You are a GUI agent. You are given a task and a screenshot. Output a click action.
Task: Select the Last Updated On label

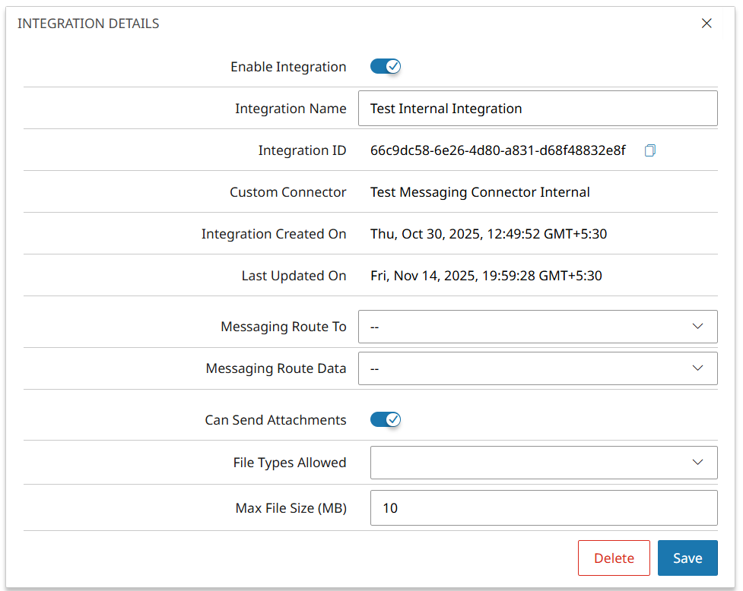pyautogui.click(x=294, y=276)
